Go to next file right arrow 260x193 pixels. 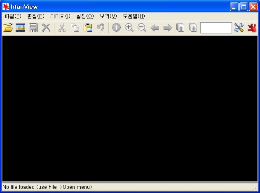click(x=168, y=28)
